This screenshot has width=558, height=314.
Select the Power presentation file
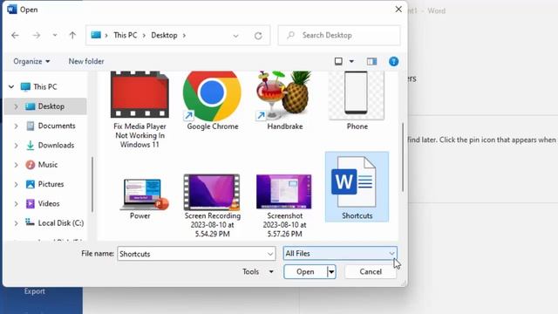pyautogui.click(x=140, y=199)
